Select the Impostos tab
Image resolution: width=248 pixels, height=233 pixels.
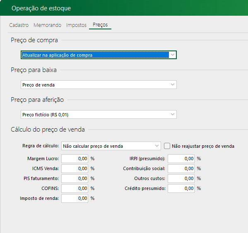(76, 25)
